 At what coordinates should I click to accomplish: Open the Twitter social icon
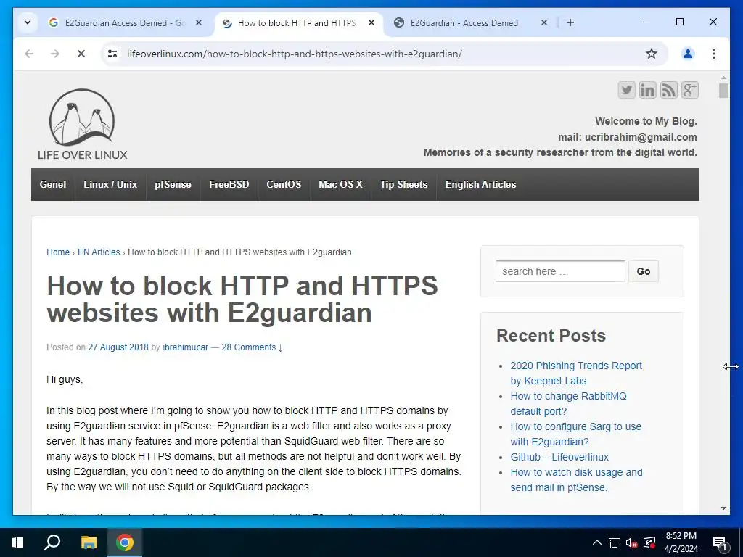pyautogui.click(x=626, y=90)
